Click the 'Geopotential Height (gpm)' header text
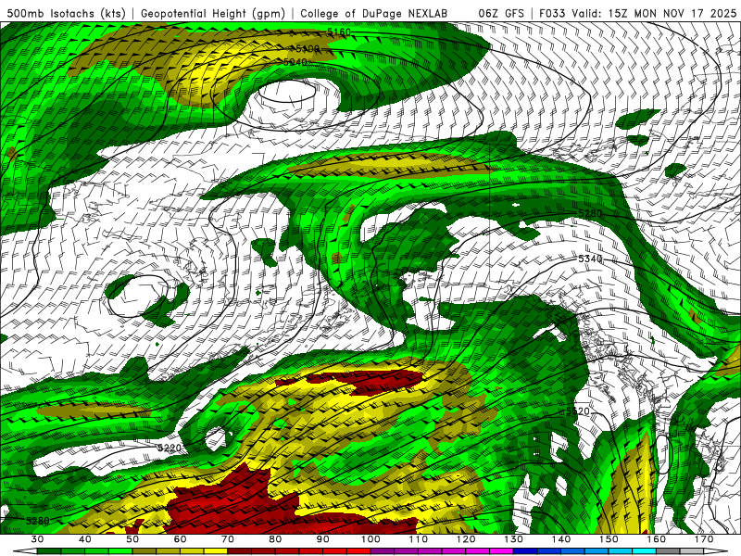741x556 pixels. pyautogui.click(x=213, y=13)
